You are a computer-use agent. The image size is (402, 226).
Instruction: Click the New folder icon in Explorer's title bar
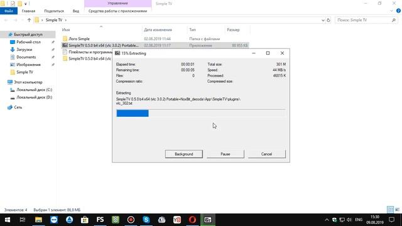click(19, 4)
